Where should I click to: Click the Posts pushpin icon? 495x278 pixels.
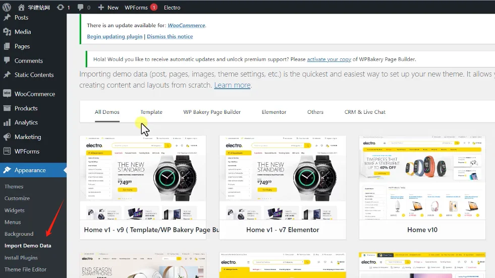[x=7, y=17]
